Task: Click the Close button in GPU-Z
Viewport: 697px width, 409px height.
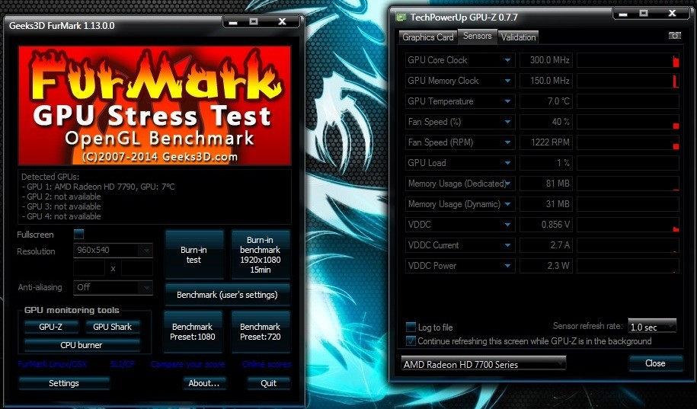Action: coord(655,363)
